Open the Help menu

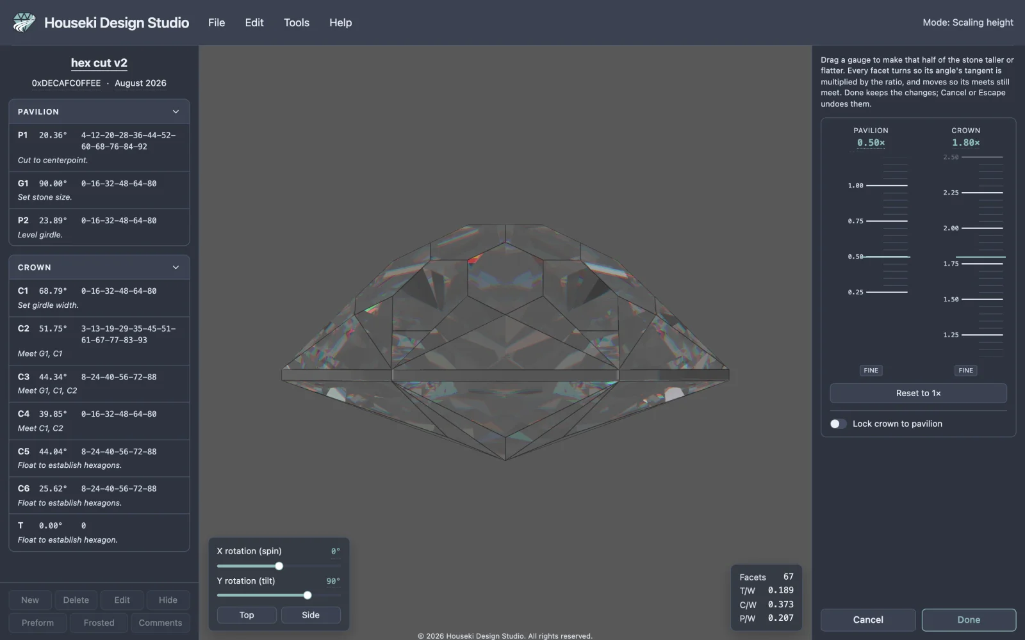point(341,22)
